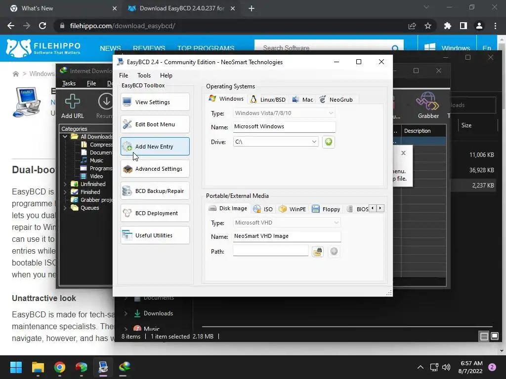Switch to the Mac tab
506x379 pixels.
302,100
